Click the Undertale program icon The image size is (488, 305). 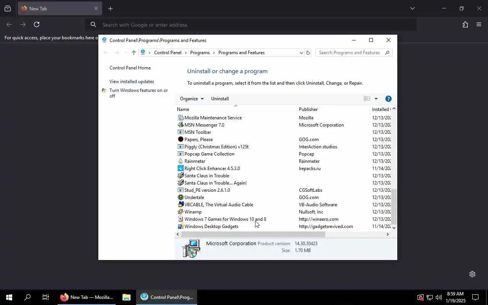[x=181, y=197]
